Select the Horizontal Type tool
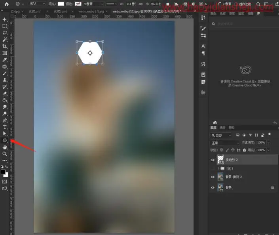Viewport: 279px width, 235px height. pyautogui.click(x=5, y=127)
